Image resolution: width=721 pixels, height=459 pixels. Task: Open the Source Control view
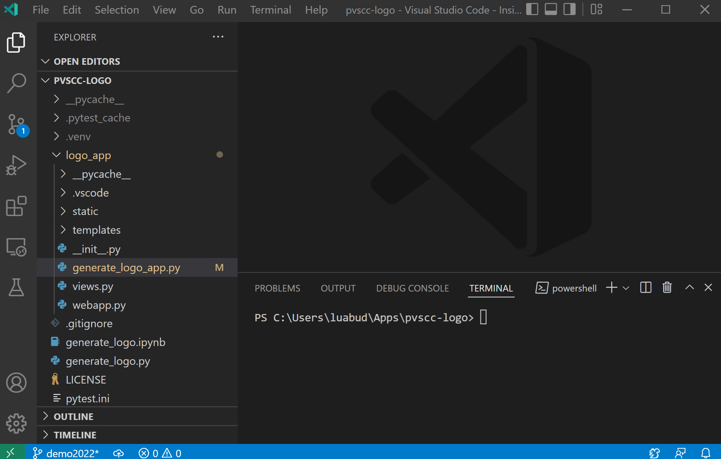coord(16,124)
